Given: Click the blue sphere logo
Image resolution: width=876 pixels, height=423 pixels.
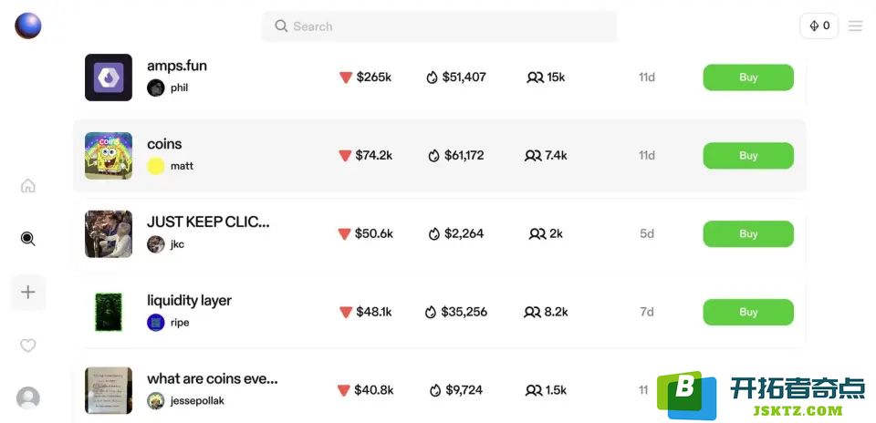Looking at the screenshot, I should pos(28,26).
